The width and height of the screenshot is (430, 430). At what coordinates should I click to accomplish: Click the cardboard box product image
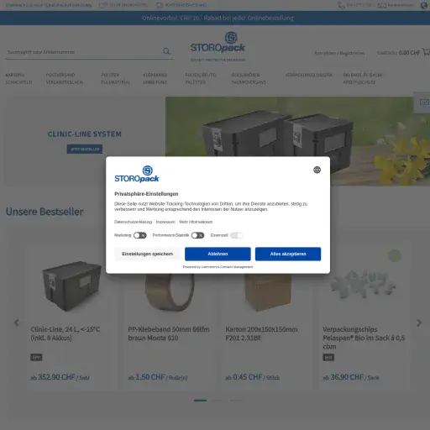268,292
